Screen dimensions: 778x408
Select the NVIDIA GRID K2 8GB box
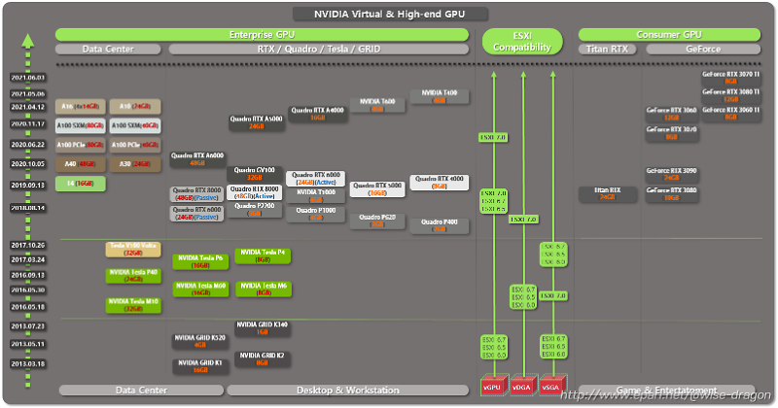tap(262, 359)
